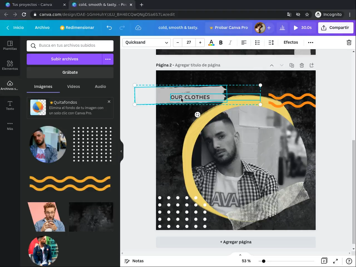The width and height of the screenshot is (356, 267).
Task: Change the text alignment
Action: pos(244,43)
